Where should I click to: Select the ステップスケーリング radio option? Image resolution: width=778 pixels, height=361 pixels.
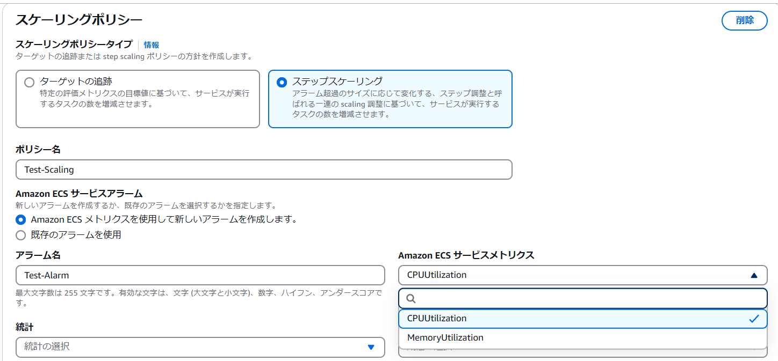(282, 83)
